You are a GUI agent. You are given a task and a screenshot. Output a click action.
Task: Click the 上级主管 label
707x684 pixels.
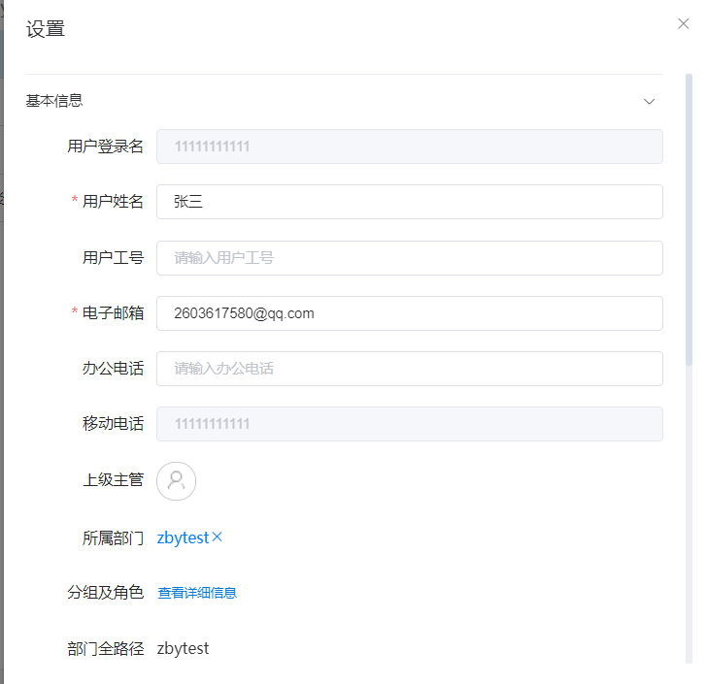[113, 480]
